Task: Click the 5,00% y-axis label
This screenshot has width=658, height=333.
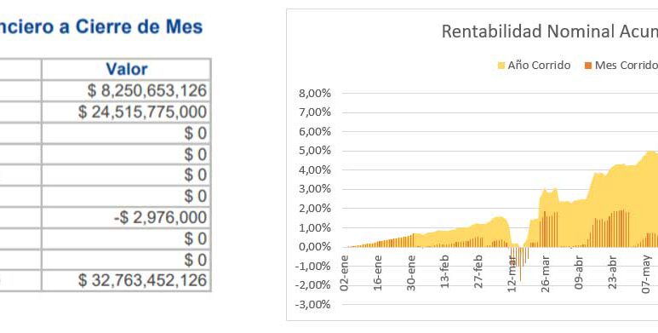Action: coord(315,151)
